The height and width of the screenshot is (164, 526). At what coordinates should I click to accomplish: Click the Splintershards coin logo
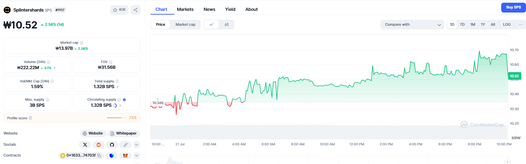[x=7, y=10]
